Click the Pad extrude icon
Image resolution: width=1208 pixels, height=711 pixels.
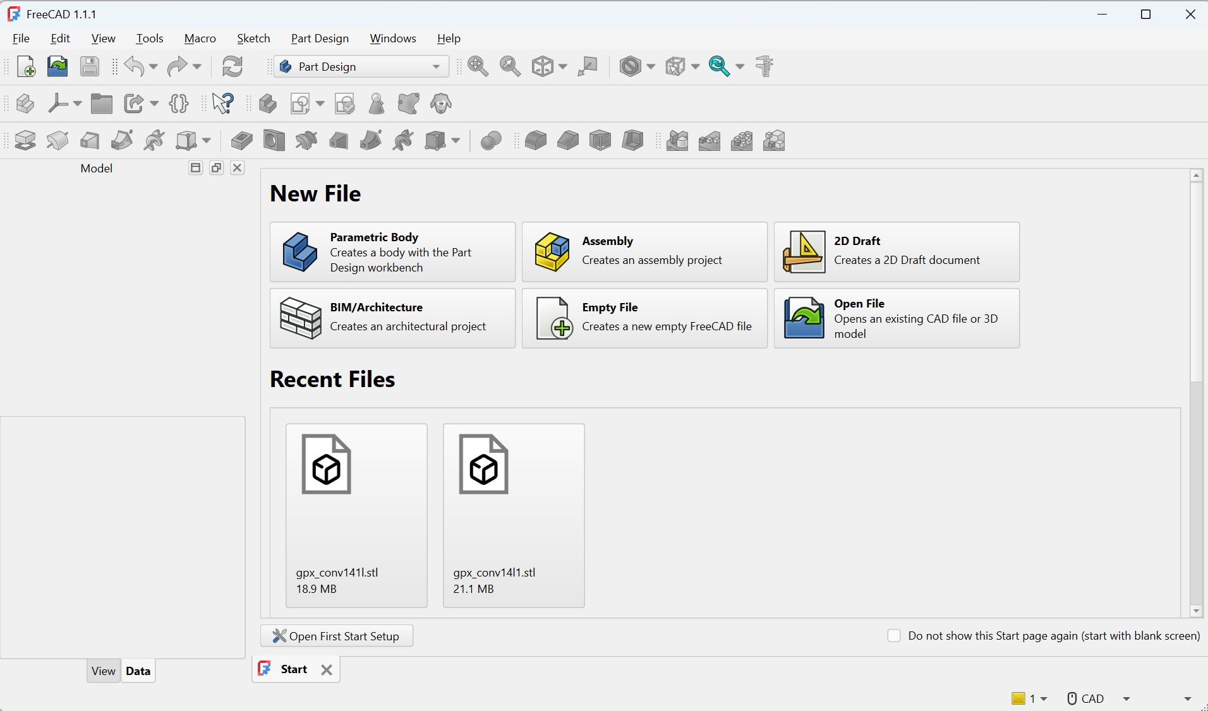25,140
